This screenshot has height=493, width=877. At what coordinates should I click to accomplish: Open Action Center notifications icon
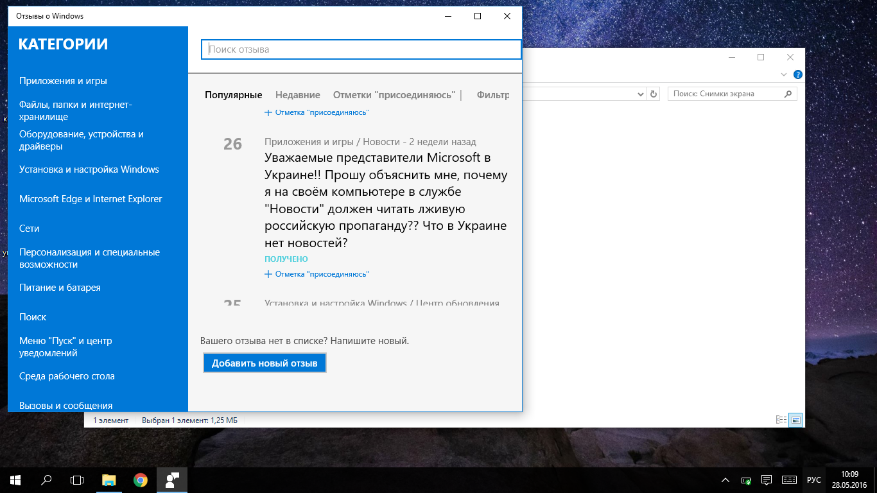coord(767,480)
